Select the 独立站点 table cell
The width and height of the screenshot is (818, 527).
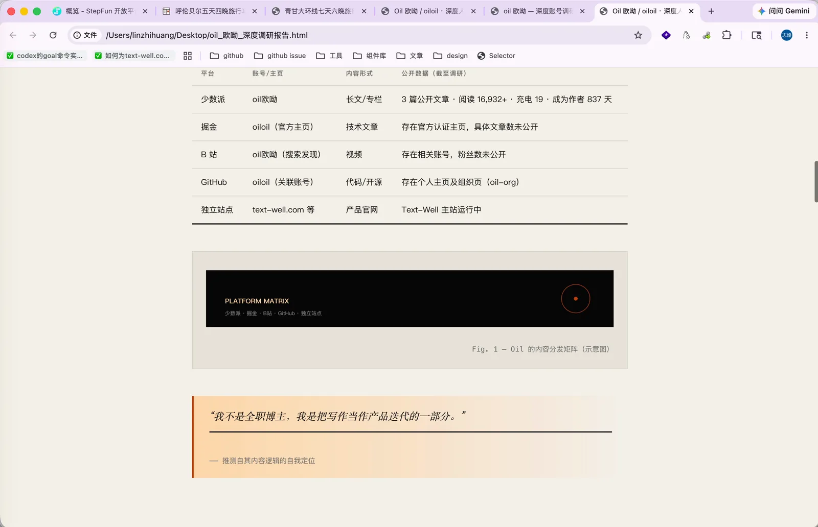point(217,209)
